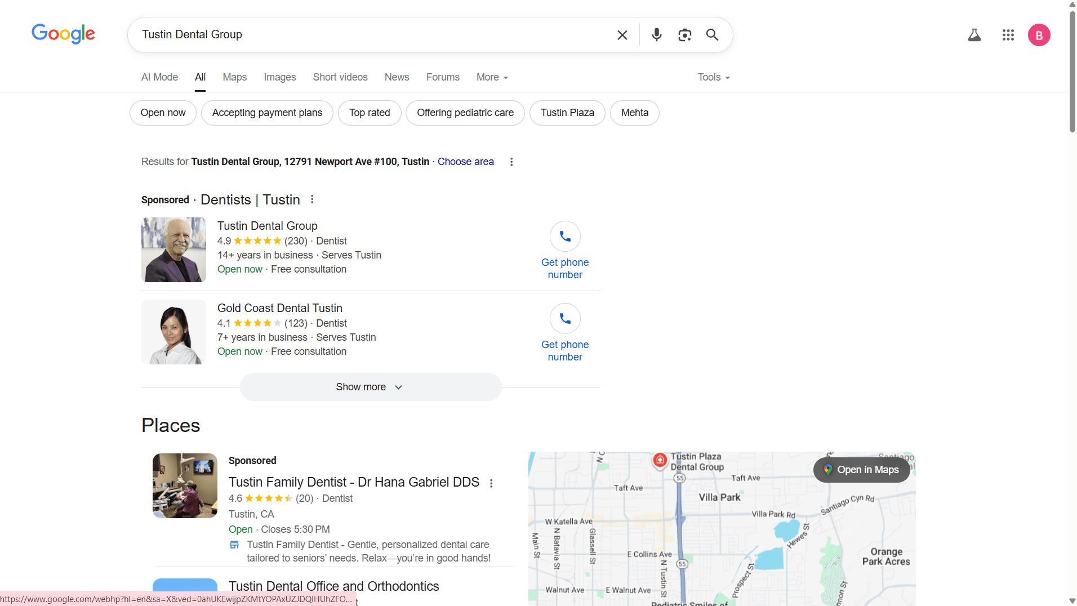The height and width of the screenshot is (606, 1077).
Task: Open Tustin Family Dentist - Dr Hana Gabriel DDS
Action: (x=354, y=482)
